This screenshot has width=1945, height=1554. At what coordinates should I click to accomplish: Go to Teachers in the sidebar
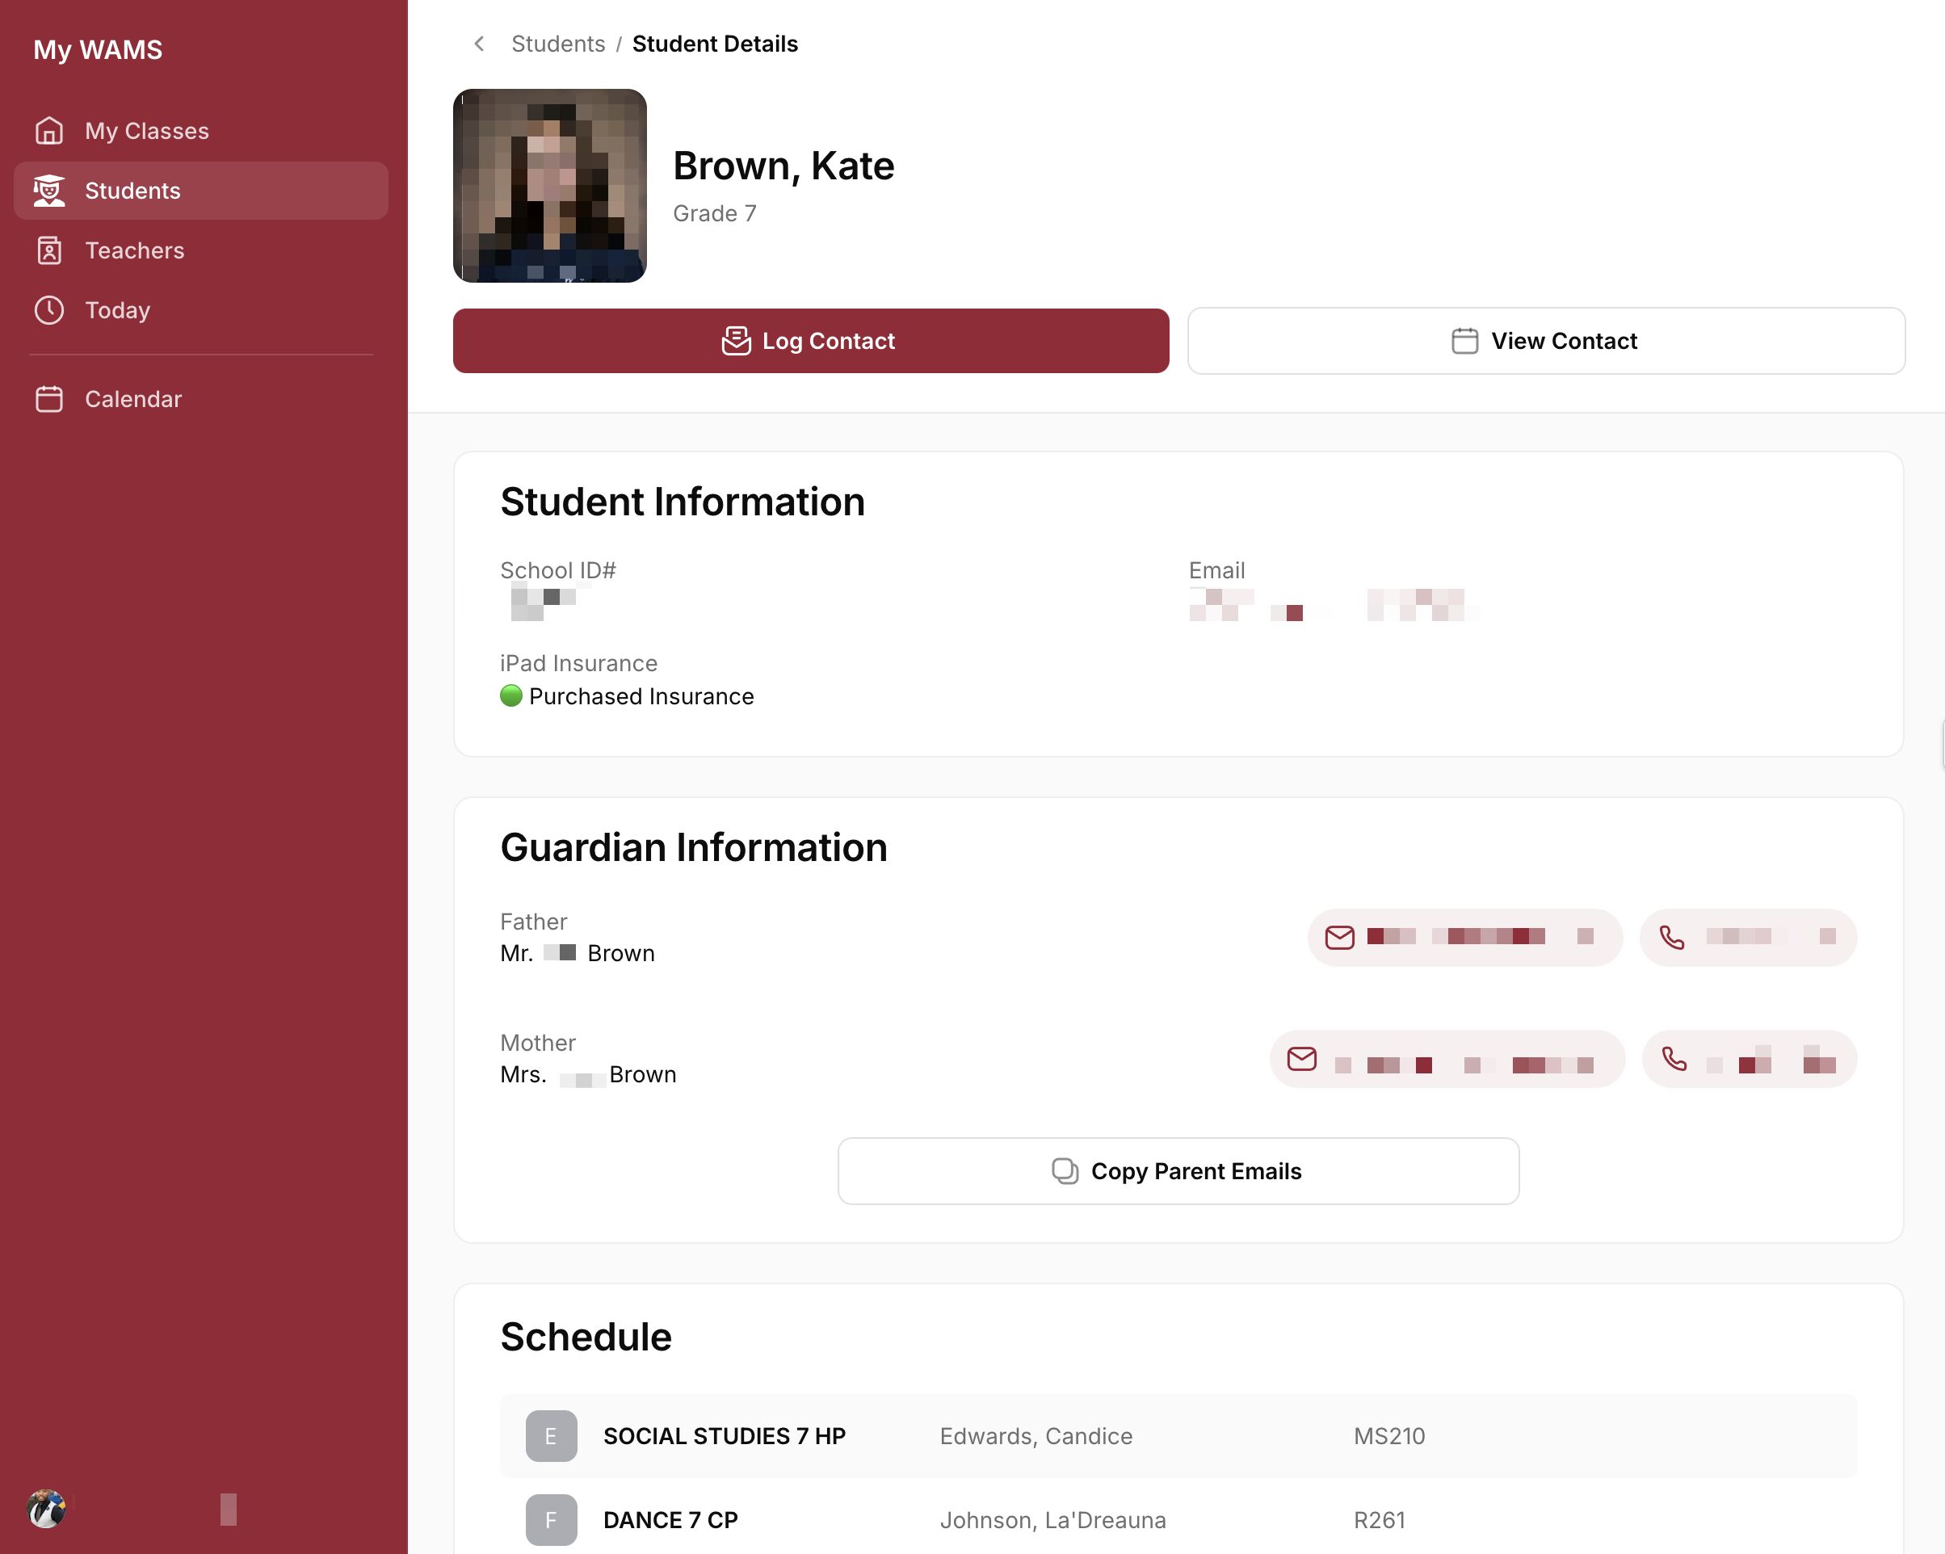pos(134,250)
